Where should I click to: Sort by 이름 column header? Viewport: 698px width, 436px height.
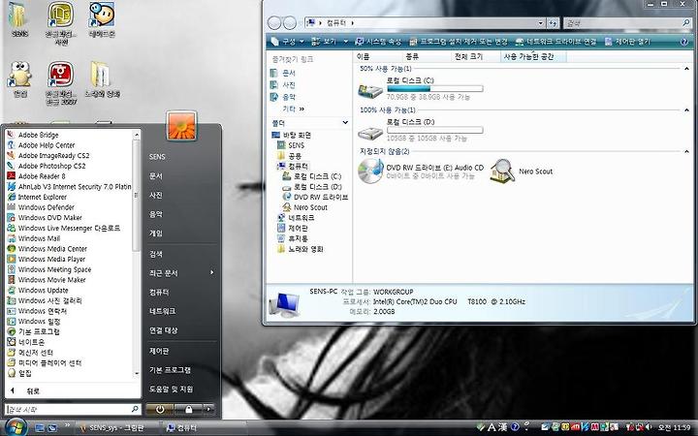(x=378, y=56)
